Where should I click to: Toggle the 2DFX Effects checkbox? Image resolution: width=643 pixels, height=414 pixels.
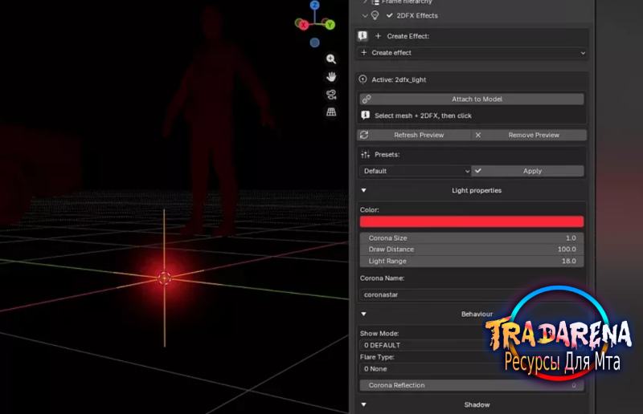click(389, 15)
